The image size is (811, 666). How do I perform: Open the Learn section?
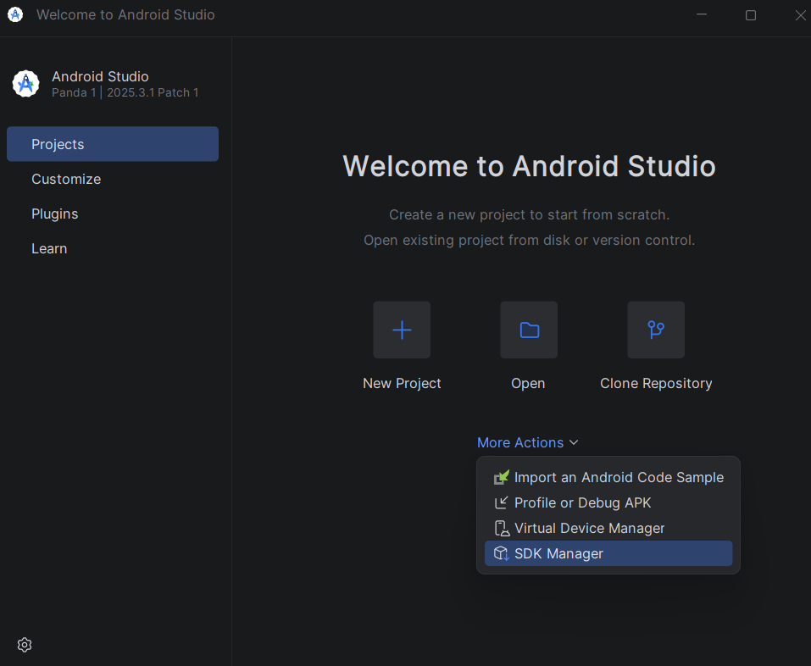[x=49, y=248]
